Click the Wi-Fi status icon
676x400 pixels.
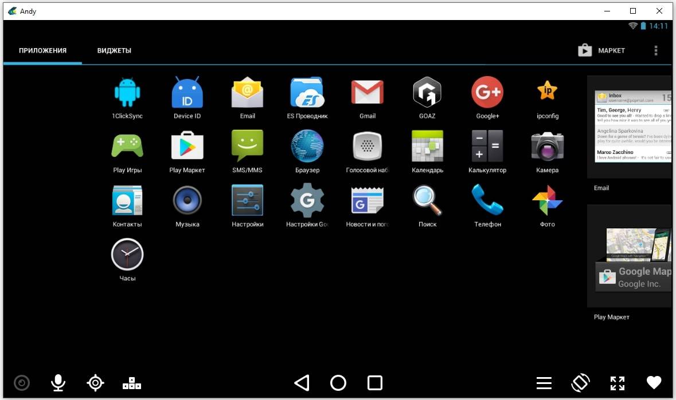point(632,26)
